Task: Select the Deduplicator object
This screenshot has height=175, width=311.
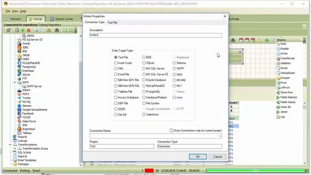Action: (x=286, y=73)
